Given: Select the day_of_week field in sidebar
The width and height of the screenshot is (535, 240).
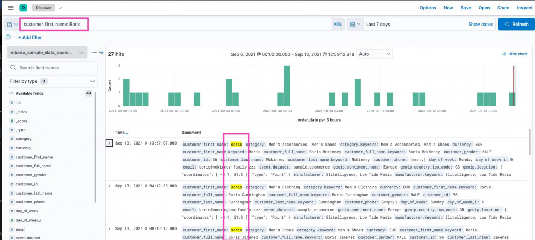Looking at the screenshot, I should pyautogui.click(x=27, y=211).
